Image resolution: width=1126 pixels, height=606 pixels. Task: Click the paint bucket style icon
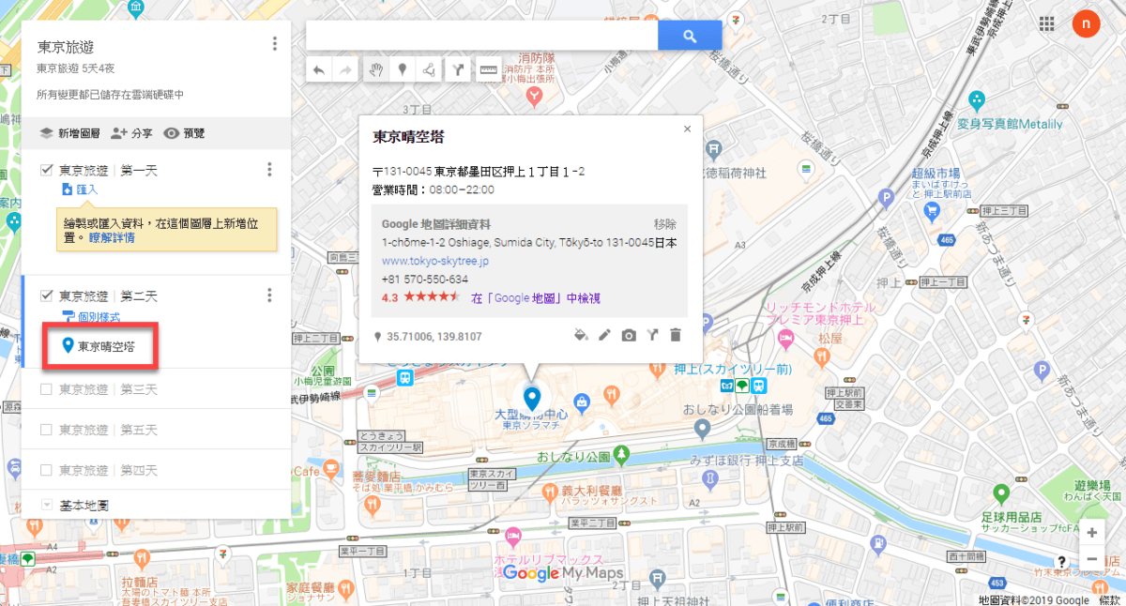[581, 335]
